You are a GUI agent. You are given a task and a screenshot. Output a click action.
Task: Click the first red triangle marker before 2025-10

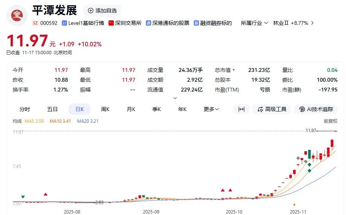(223, 190)
